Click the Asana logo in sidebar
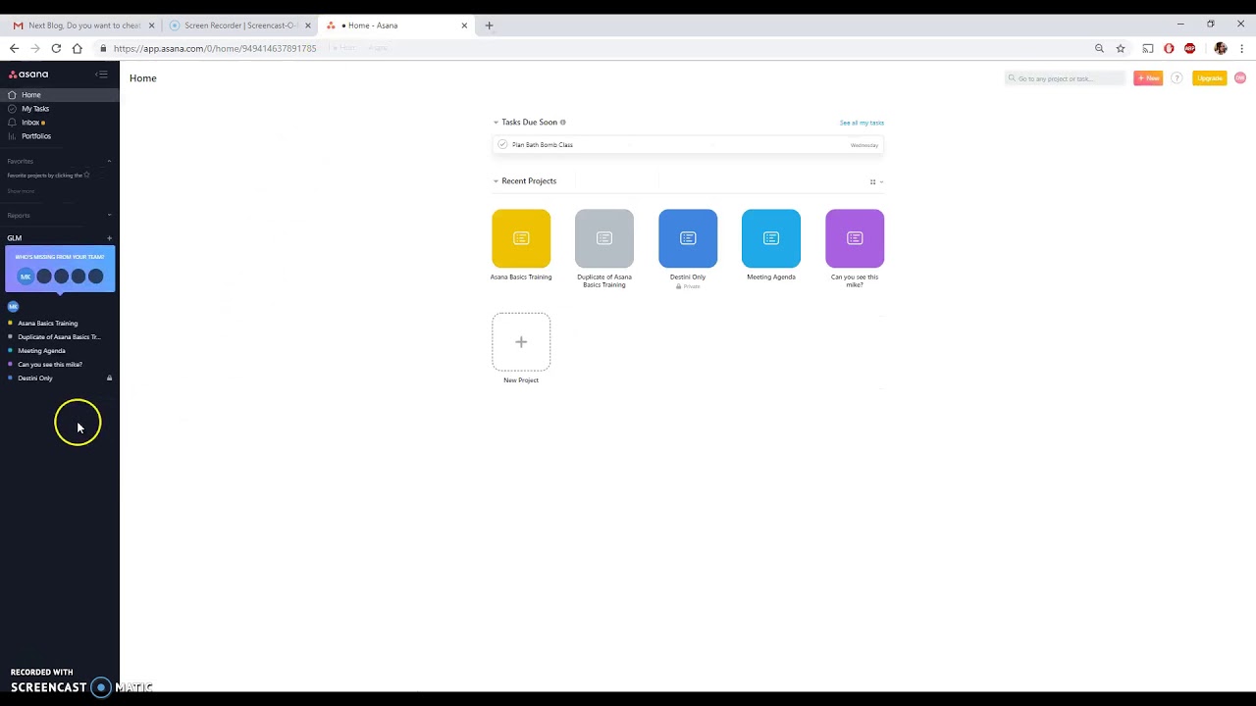This screenshot has height=706, width=1256. point(28,75)
